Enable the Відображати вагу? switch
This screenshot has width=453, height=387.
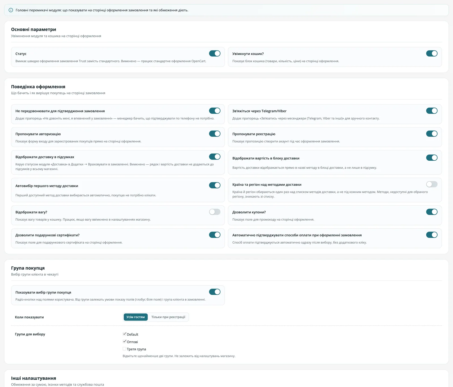click(x=215, y=212)
